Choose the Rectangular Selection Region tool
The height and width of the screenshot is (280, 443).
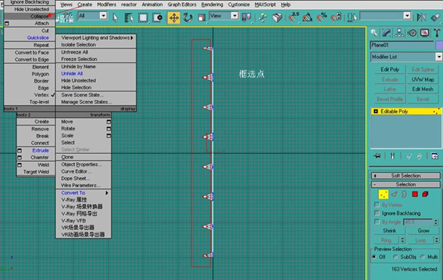coord(143,18)
